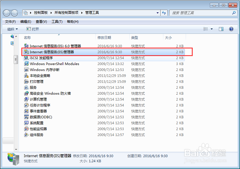Select date 2009/7/14 13:32 of PowerShell Modules
Screen dimensions: 240x169
coord(111,64)
